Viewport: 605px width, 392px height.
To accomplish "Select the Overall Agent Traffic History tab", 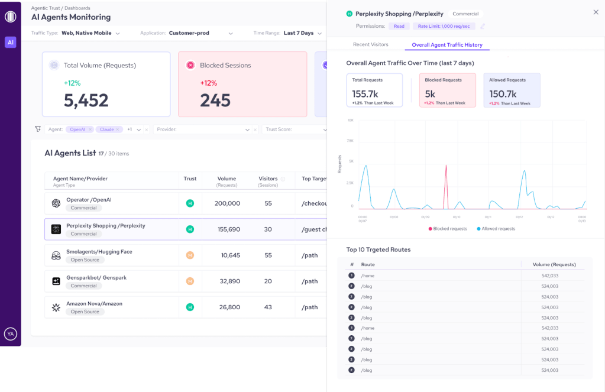I will pos(447,45).
